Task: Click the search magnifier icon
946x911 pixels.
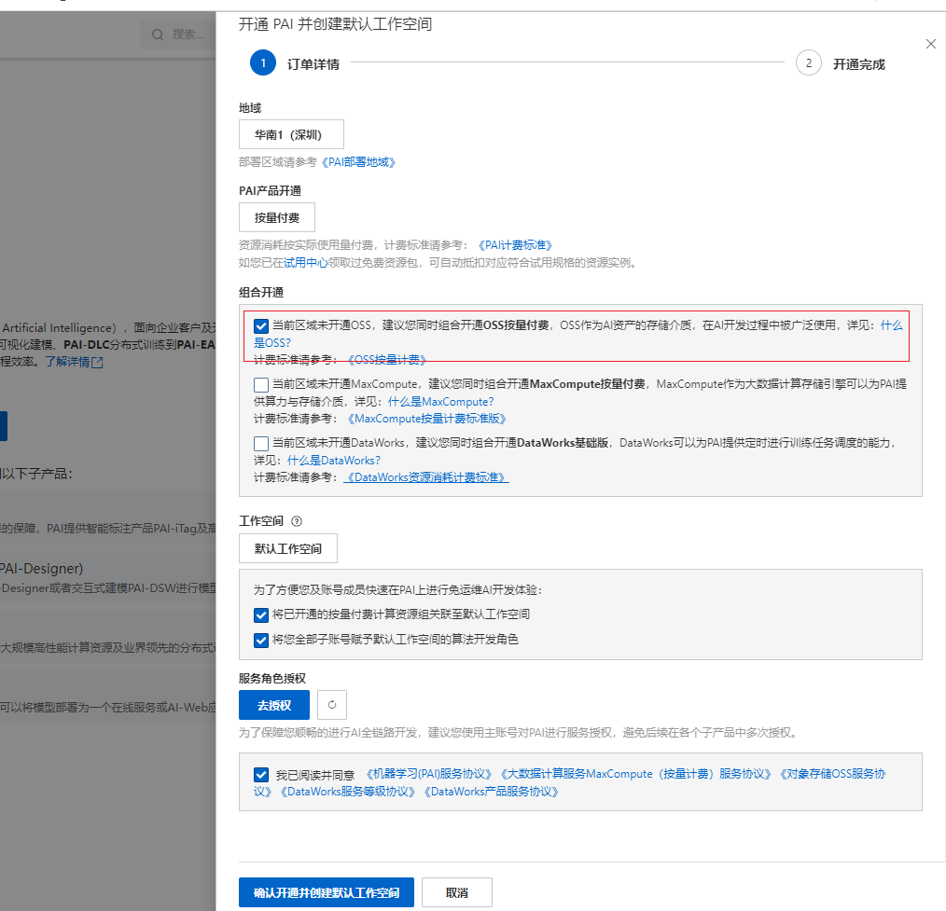Action: pos(158,35)
